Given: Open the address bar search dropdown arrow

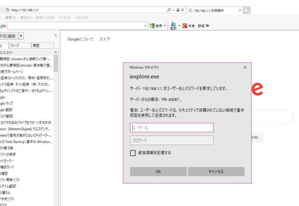Looking at the screenshot, I should tap(173, 10).
